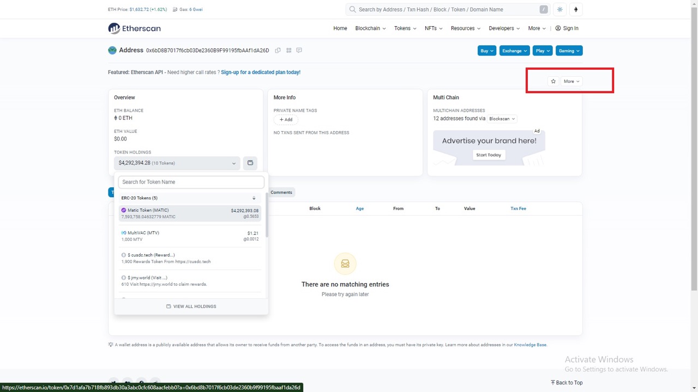Image resolution: width=698 pixels, height=392 pixels.
Task: Click the jrny.world token placeholder icon
Action: pos(124,278)
